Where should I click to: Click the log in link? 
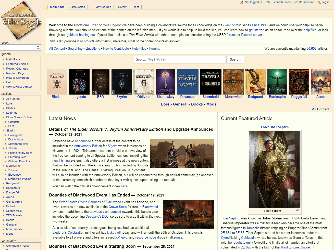pos(326,2)
